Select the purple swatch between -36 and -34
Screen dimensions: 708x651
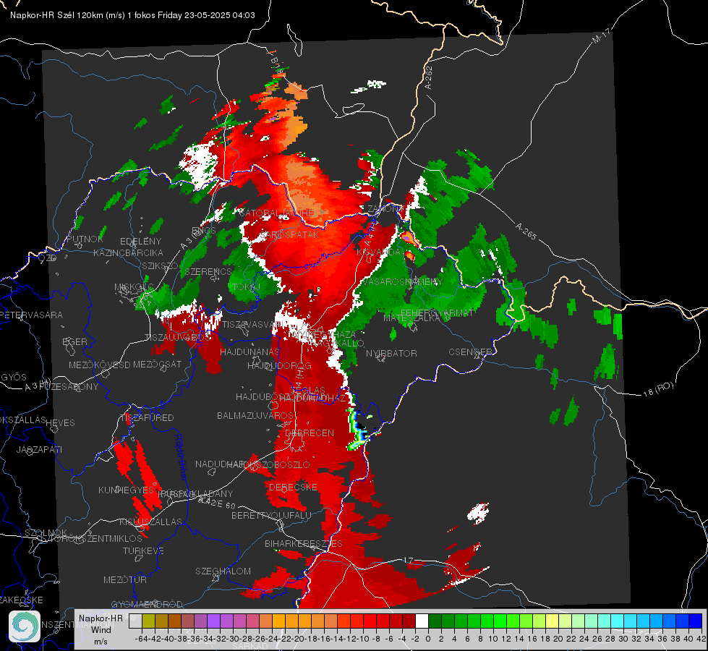tap(200, 621)
